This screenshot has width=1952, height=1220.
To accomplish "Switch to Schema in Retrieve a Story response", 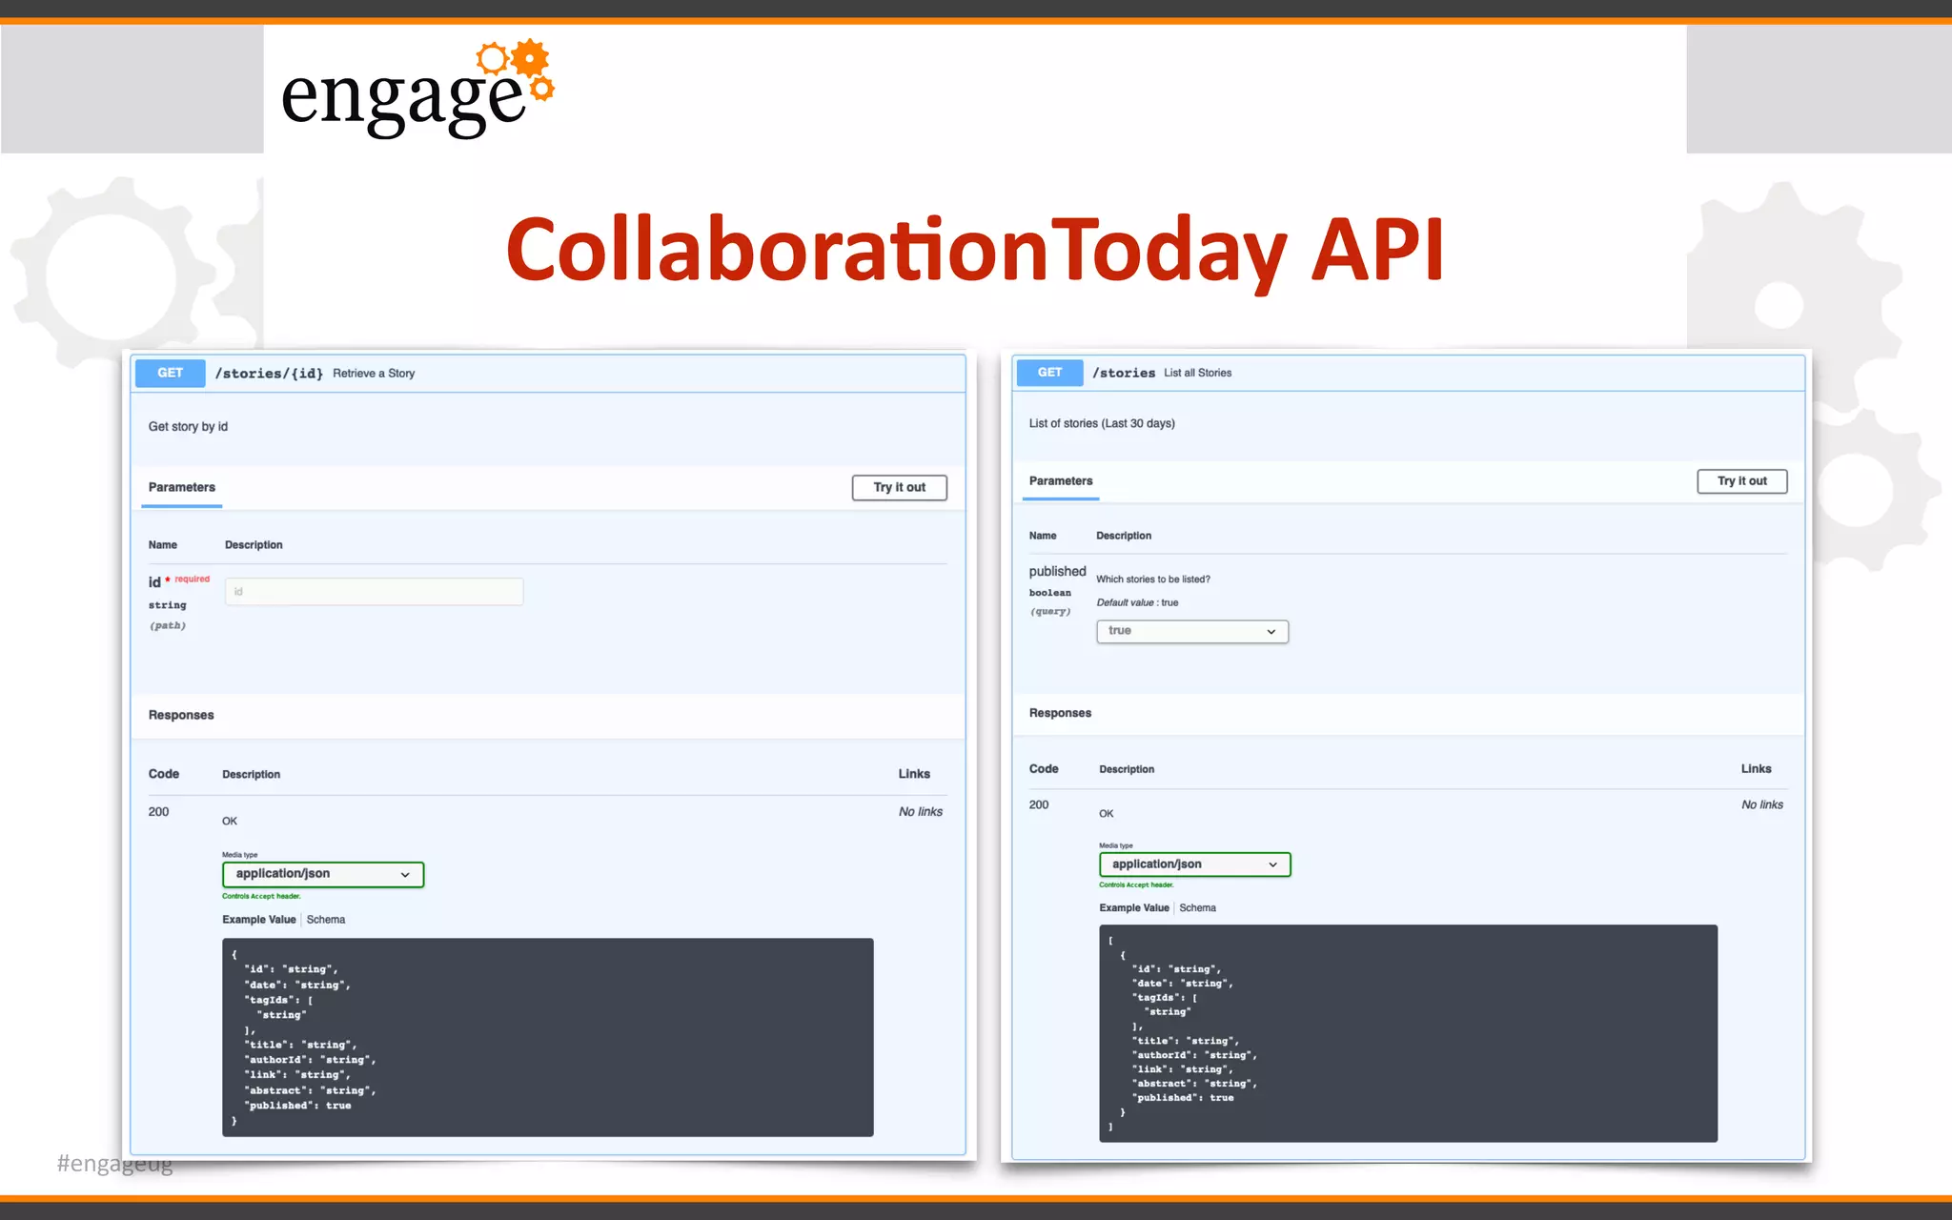I will click(326, 920).
